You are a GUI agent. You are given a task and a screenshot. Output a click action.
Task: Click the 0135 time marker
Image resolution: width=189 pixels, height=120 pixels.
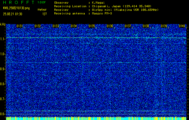pyautogui.click(x=92, y=26)
